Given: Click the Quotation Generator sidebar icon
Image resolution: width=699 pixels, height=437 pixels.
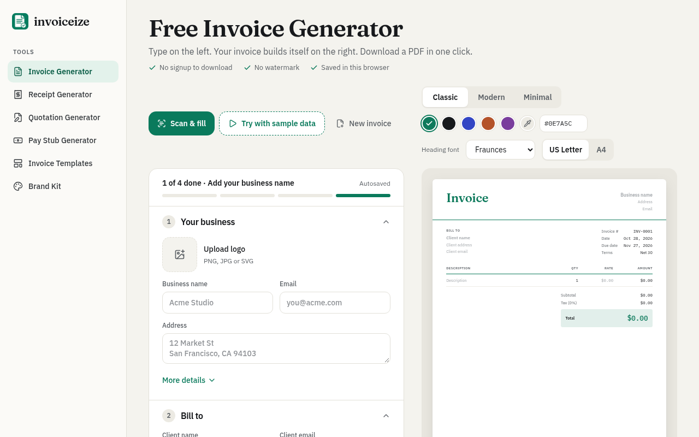Looking at the screenshot, I should [18, 117].
